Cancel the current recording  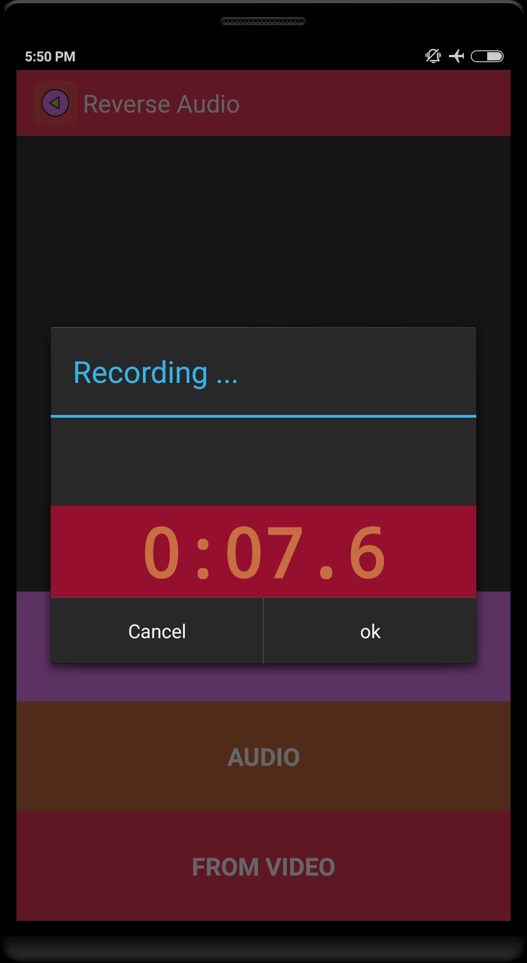[x=157, y=631]
